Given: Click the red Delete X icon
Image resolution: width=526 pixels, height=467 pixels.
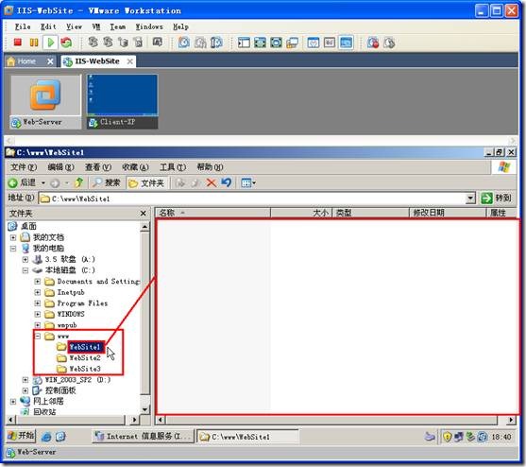Looking at the screenshot, I should [212, 183].
